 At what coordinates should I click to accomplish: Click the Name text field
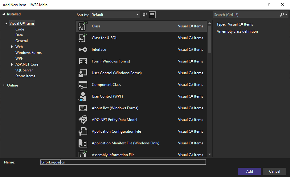pyautogui.click(x=123, y=162)
